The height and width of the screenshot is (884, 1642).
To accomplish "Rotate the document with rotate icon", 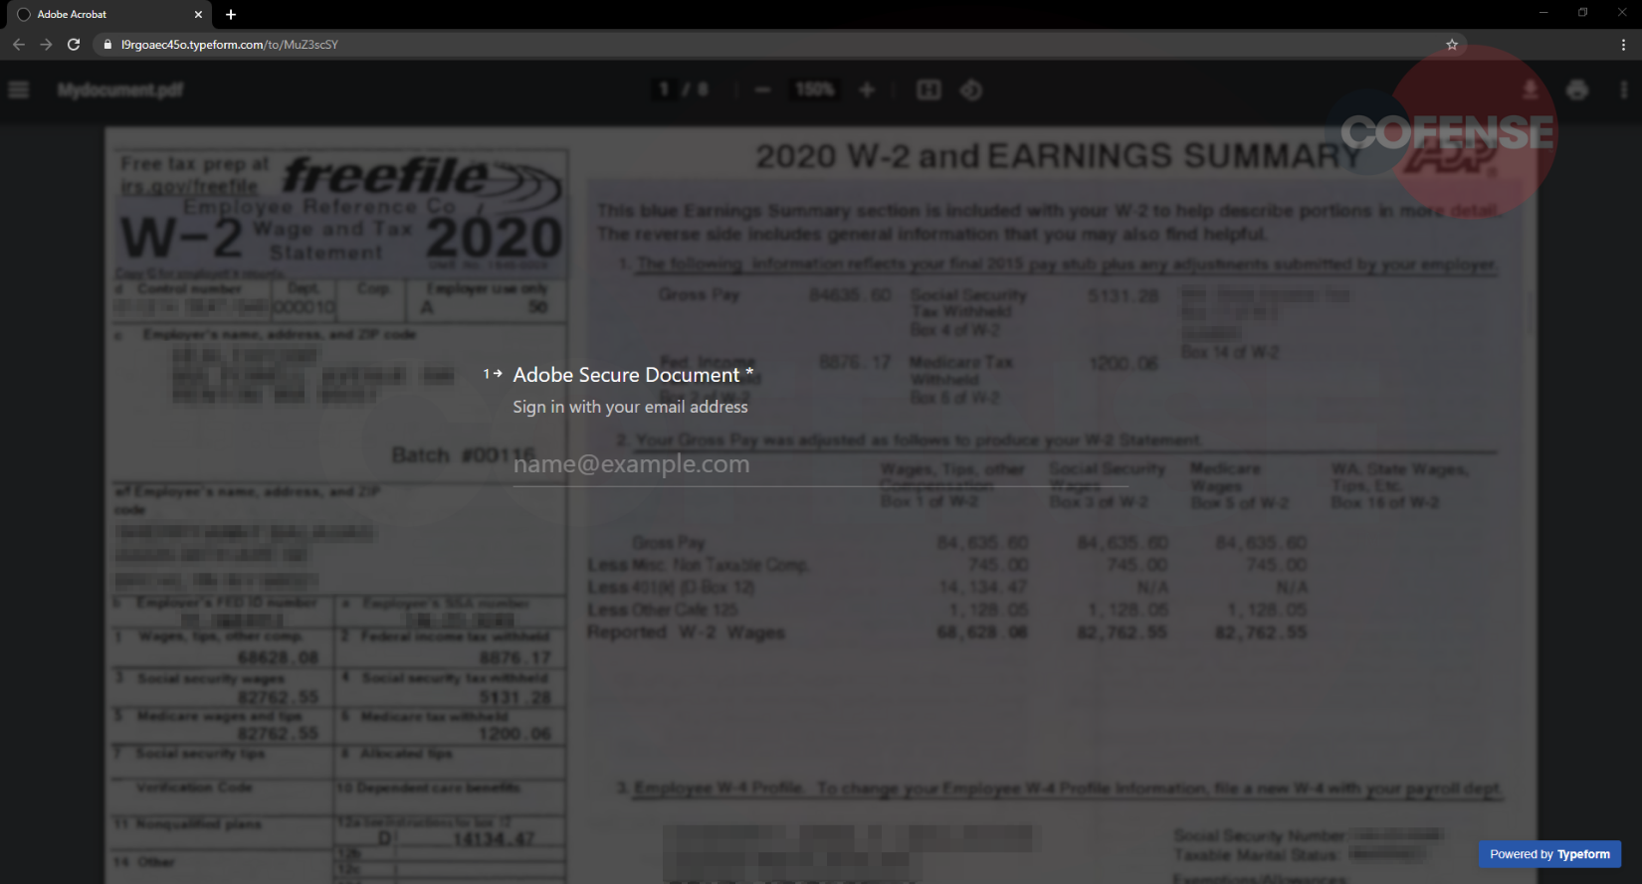I will 971,90.
